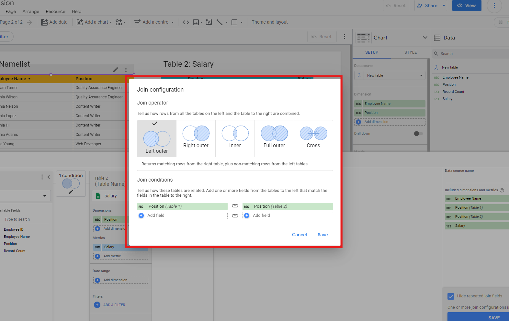This screenshot has height=321, width=509.
Task: Click the URL embed code icon
Action: click(x=186, y=22)
